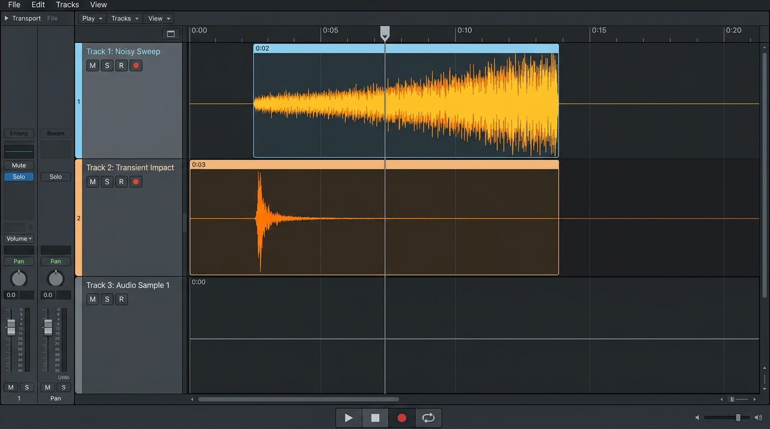
Task: Click the vertical zoom down arrow
Action: click(x=764, y=389)
